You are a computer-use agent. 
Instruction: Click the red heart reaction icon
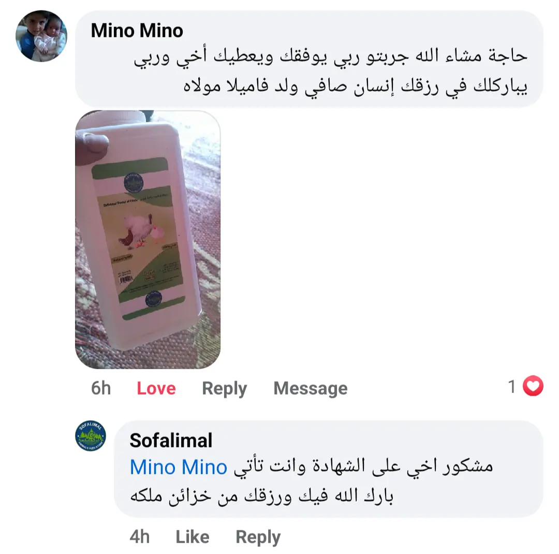(533, 386)
